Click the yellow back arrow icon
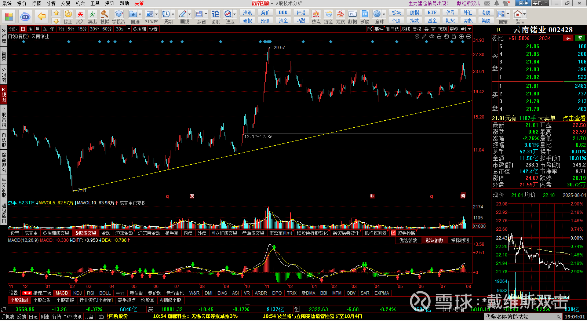 (42, 17)
